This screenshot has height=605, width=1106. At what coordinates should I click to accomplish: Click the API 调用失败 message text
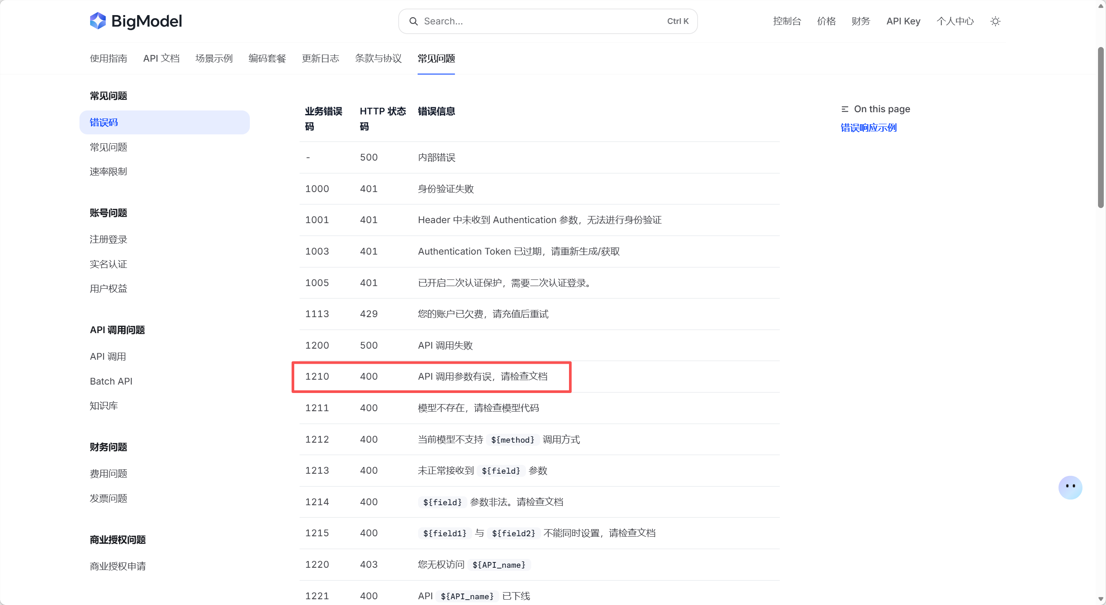(x=445, y=346)
